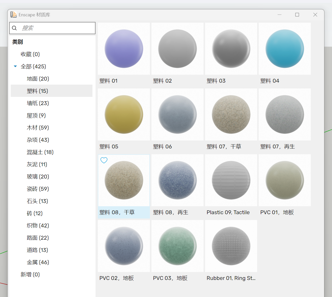Open the 木材 (59) category

pos(38,128)
